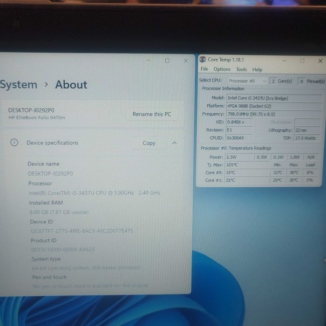Image resolution: width=326 pixels, height=326 pixels.
Task: Open the Help menu in Core Temp
Action: click(x=257, y=70)
